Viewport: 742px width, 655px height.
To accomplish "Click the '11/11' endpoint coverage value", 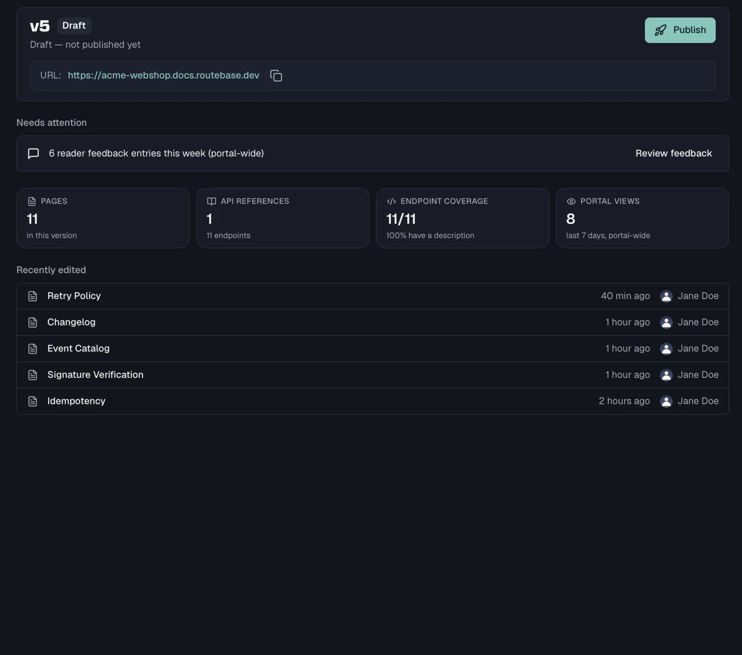I will 401,219.
